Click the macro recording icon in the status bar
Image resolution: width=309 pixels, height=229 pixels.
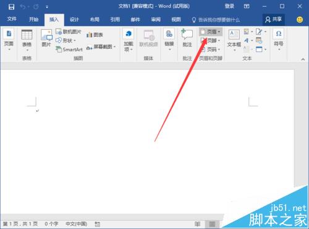pos(98,224)
